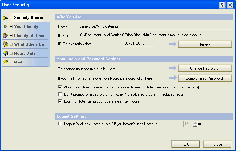Click the Your Identity sidebar icon
The width and height of the screenshot is (236, 151).
(5, 27)
